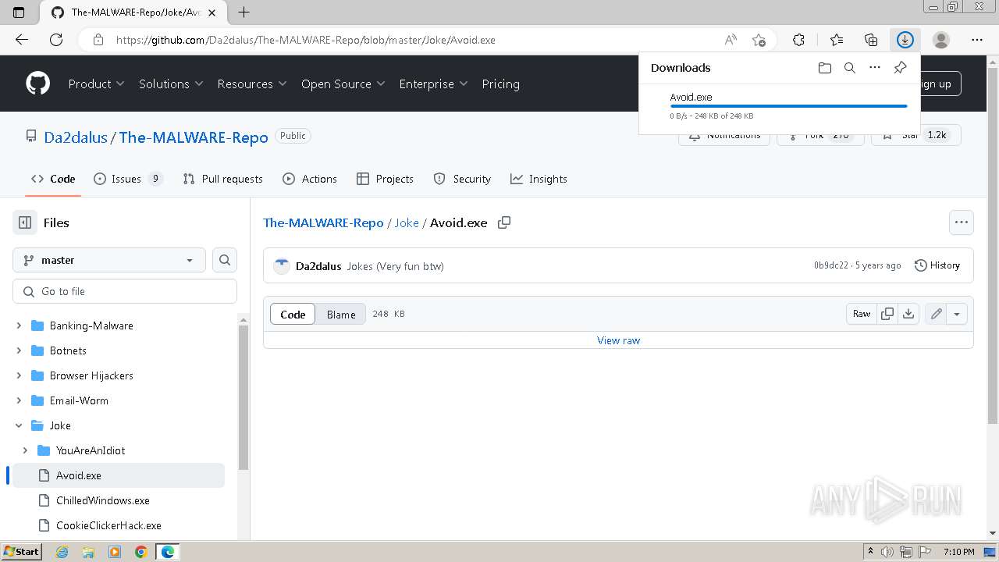Add page to favorites star icon

pos(759,40)
